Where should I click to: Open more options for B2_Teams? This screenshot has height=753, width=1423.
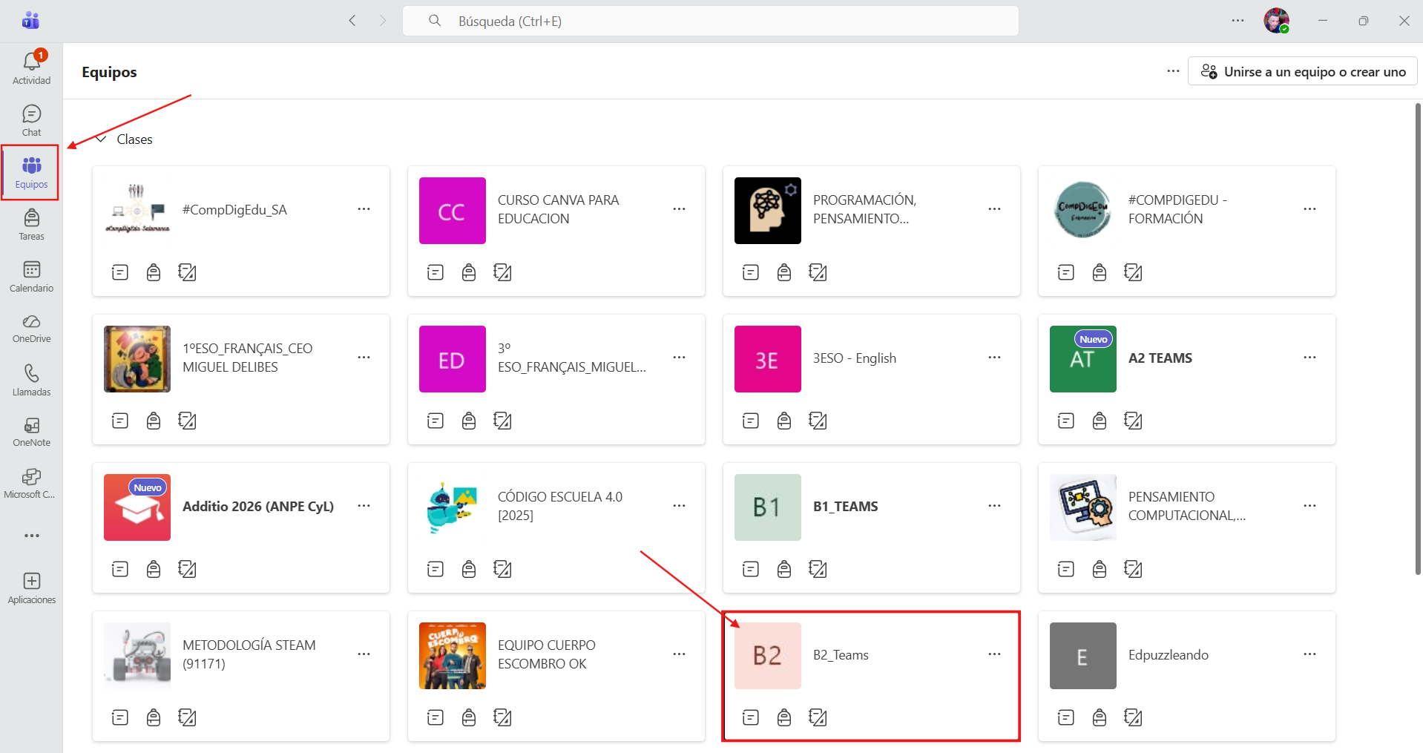coord(994,654)
